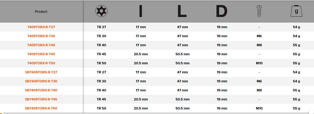Click the M10 cell in the 7409TORX-R-T50 row
The width and height of the screenshot is (314, 114).
click(259, 63)
